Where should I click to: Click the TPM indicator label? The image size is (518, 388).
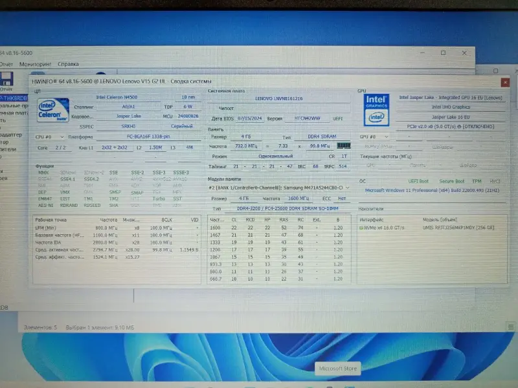coord(477,182)
